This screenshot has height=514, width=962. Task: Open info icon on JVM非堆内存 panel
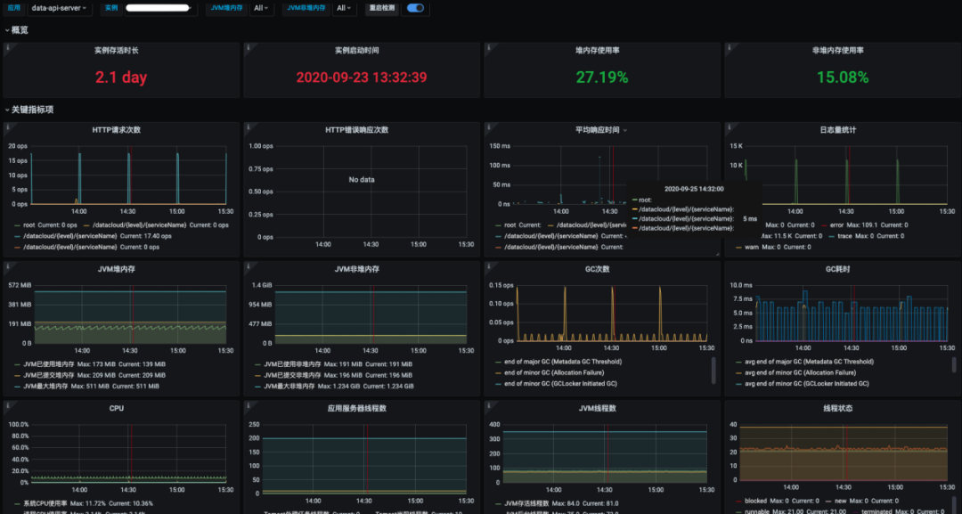(x=248, y=266)
